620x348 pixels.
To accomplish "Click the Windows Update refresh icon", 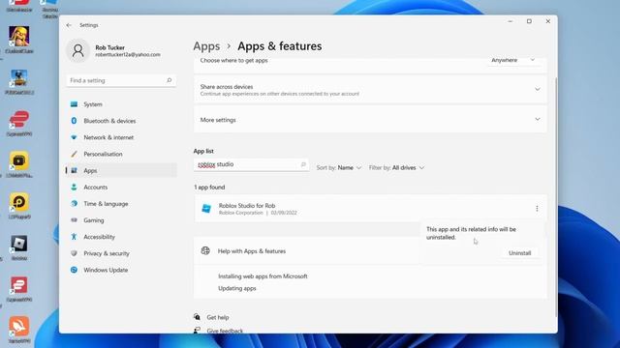I will pyautogui.click(x=74, y=270).
